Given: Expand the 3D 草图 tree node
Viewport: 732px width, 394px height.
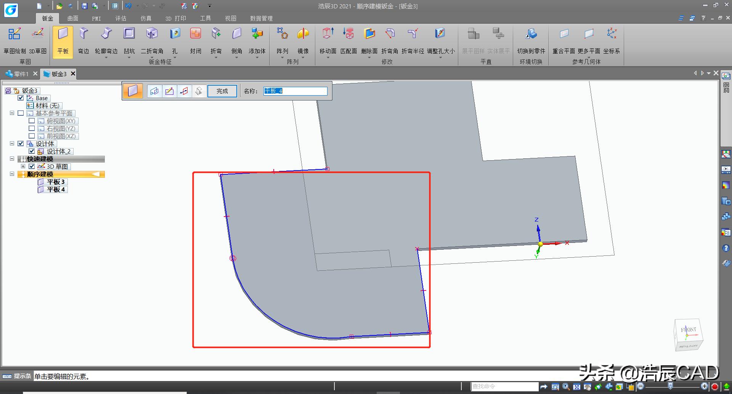Looking at the screenshot, I should point(23,166).
